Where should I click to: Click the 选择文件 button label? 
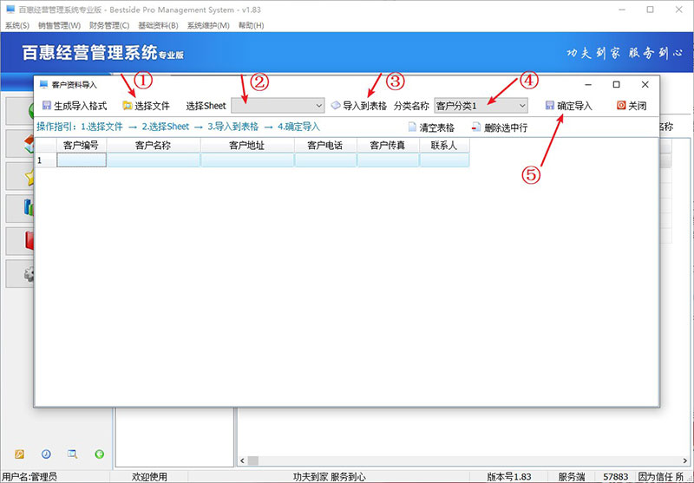click(153, 106)
